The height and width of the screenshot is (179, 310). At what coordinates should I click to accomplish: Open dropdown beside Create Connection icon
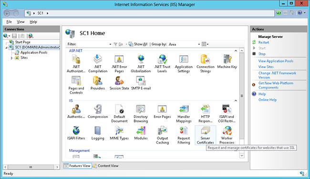click(x=9, y=36)
